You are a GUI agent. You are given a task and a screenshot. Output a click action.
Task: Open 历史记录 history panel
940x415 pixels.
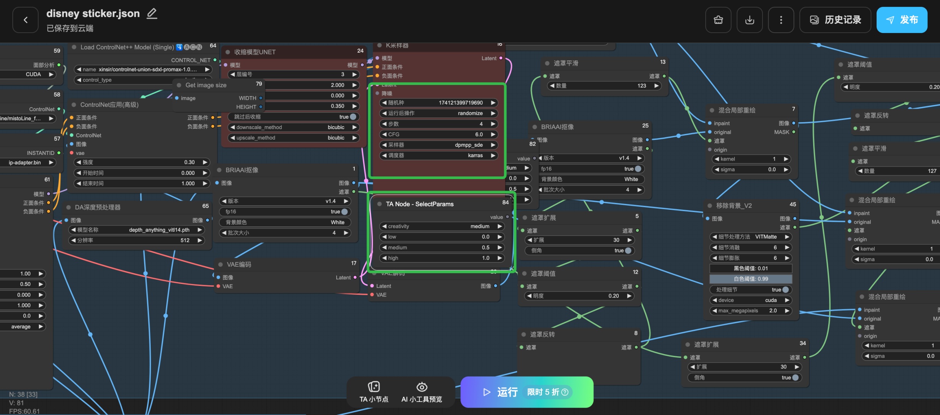[x=835, y=20]
